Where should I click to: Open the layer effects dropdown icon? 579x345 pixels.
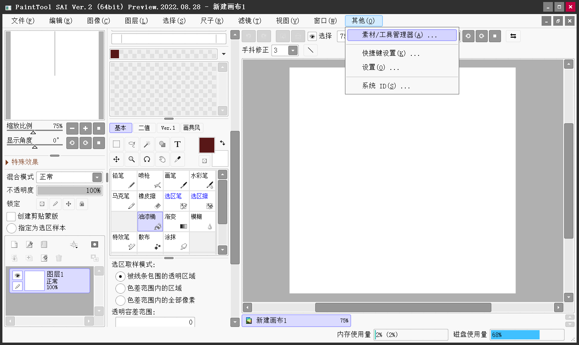pos(74,245)
